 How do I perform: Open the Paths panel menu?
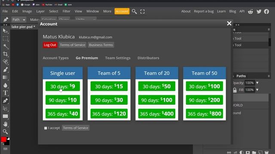pos(269,76)
